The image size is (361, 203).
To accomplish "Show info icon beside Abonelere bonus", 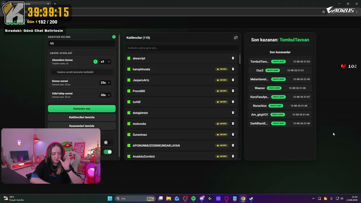I will (x=95, y=61).
